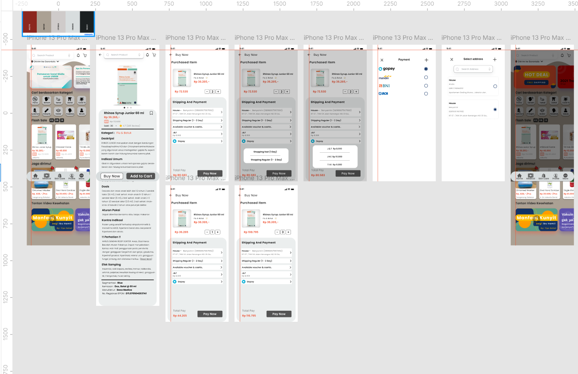
Task: Select Andika's House address radio button
Action: pyautogui.click(x=495, y=86)
